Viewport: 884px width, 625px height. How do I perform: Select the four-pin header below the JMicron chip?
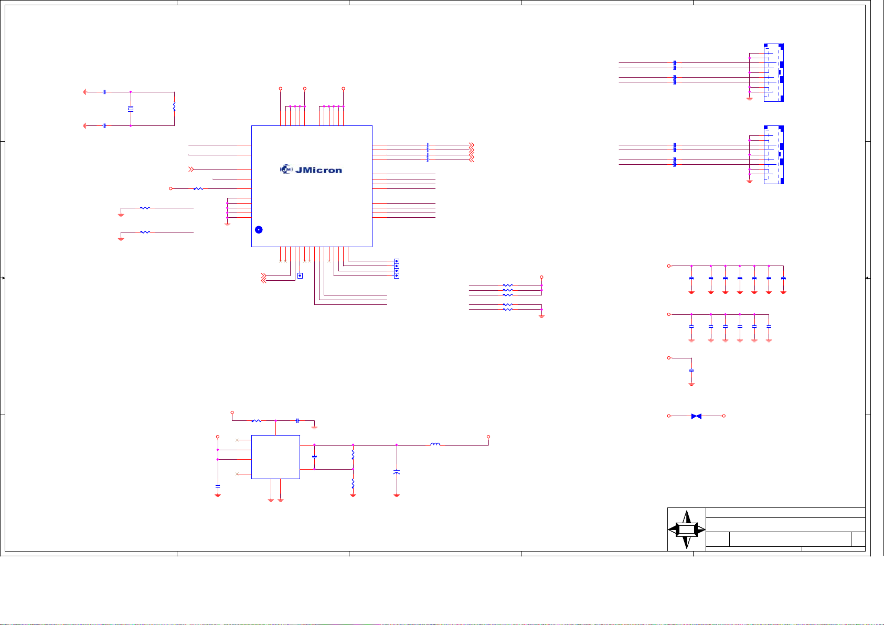[x=397, y=268]
